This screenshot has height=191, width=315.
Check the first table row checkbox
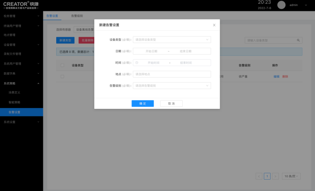coord(62,76)
